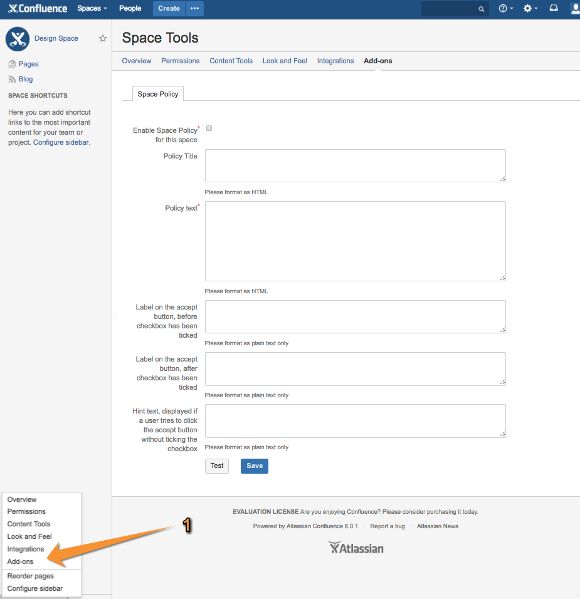The height and width of the screenshot is (599, 580).
Task: Expand the Spaces dropdown menu
Action: (92, 9)
